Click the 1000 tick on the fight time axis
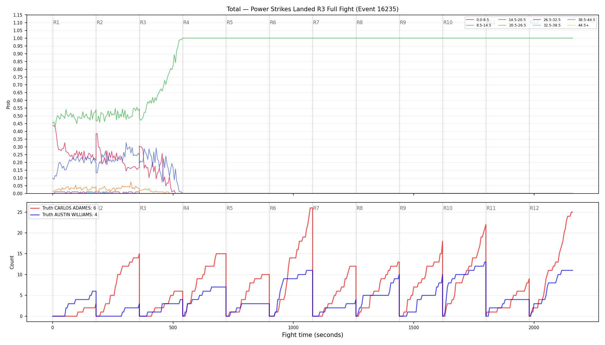Viewport: 605px width, 345px height. click(293, 327)
